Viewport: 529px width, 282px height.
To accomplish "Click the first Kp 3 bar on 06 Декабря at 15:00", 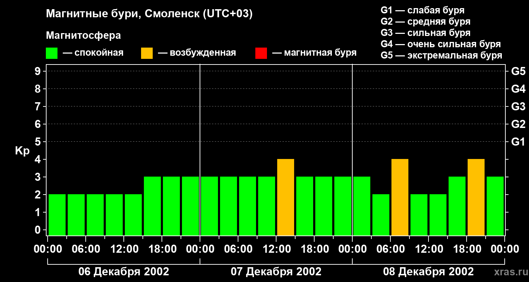I will [x=152, y=206].
